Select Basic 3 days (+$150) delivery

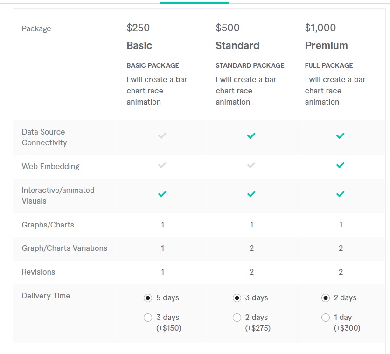(148, 318)
